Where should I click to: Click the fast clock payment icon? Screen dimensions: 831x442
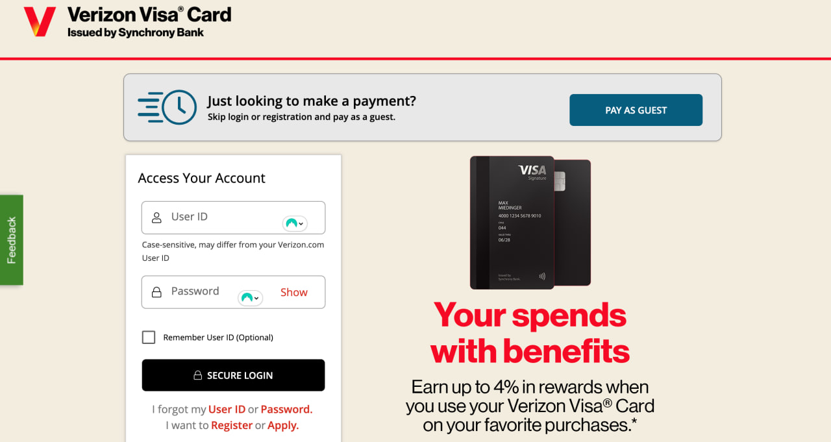167,107
